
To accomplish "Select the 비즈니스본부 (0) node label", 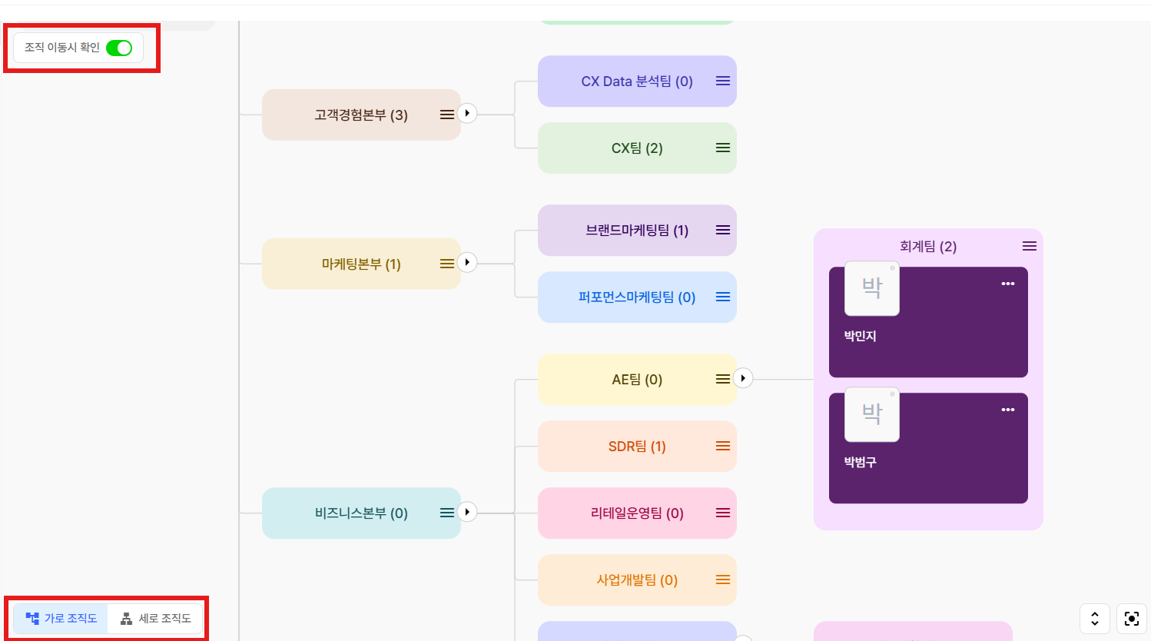I will point(361,513).
